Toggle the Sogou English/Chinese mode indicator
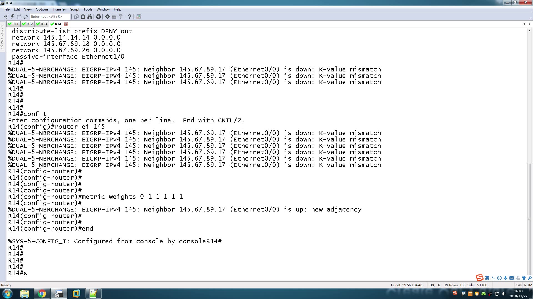Screen dimensions: 533x299 point(487,278)
